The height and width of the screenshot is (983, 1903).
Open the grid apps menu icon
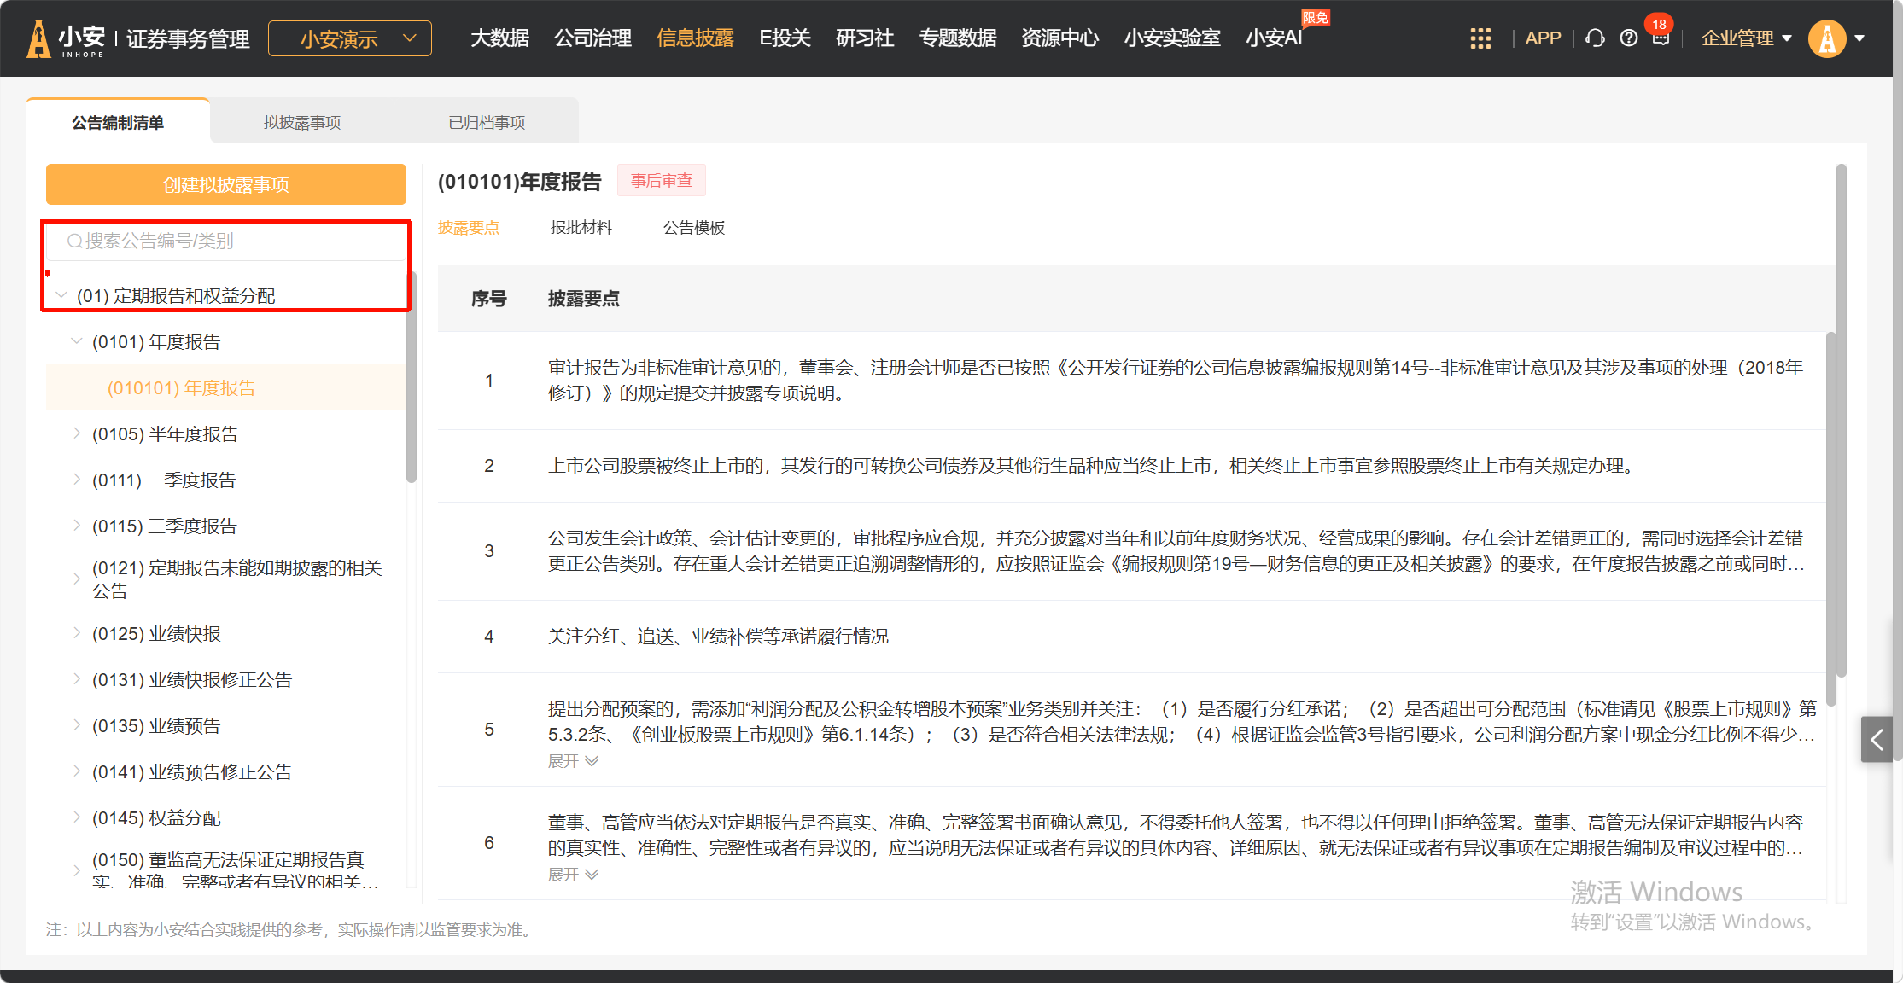1480,38
